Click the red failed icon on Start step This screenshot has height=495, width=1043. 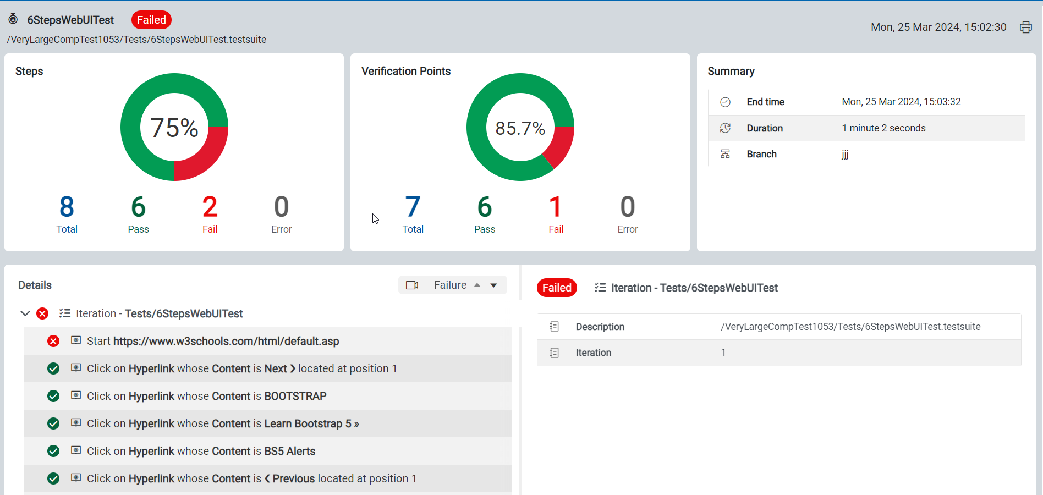coord(53,341)
